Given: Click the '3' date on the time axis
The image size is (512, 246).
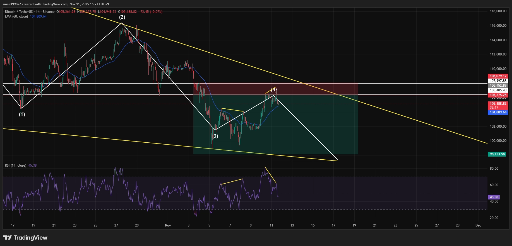Looking at the screenshot, I should point(189,225).
